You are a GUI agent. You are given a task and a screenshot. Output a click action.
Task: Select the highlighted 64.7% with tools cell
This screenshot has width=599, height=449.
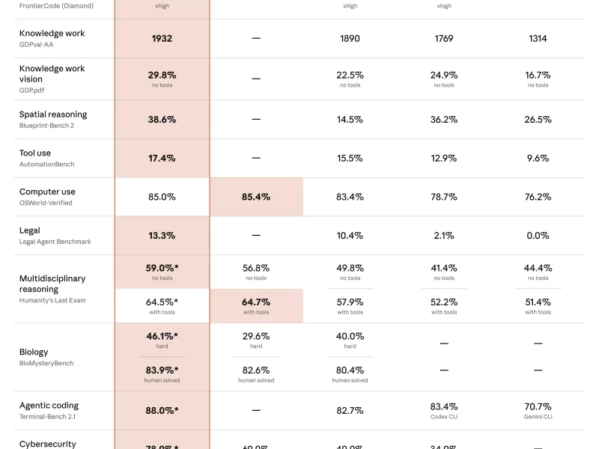tap(256, 306)
